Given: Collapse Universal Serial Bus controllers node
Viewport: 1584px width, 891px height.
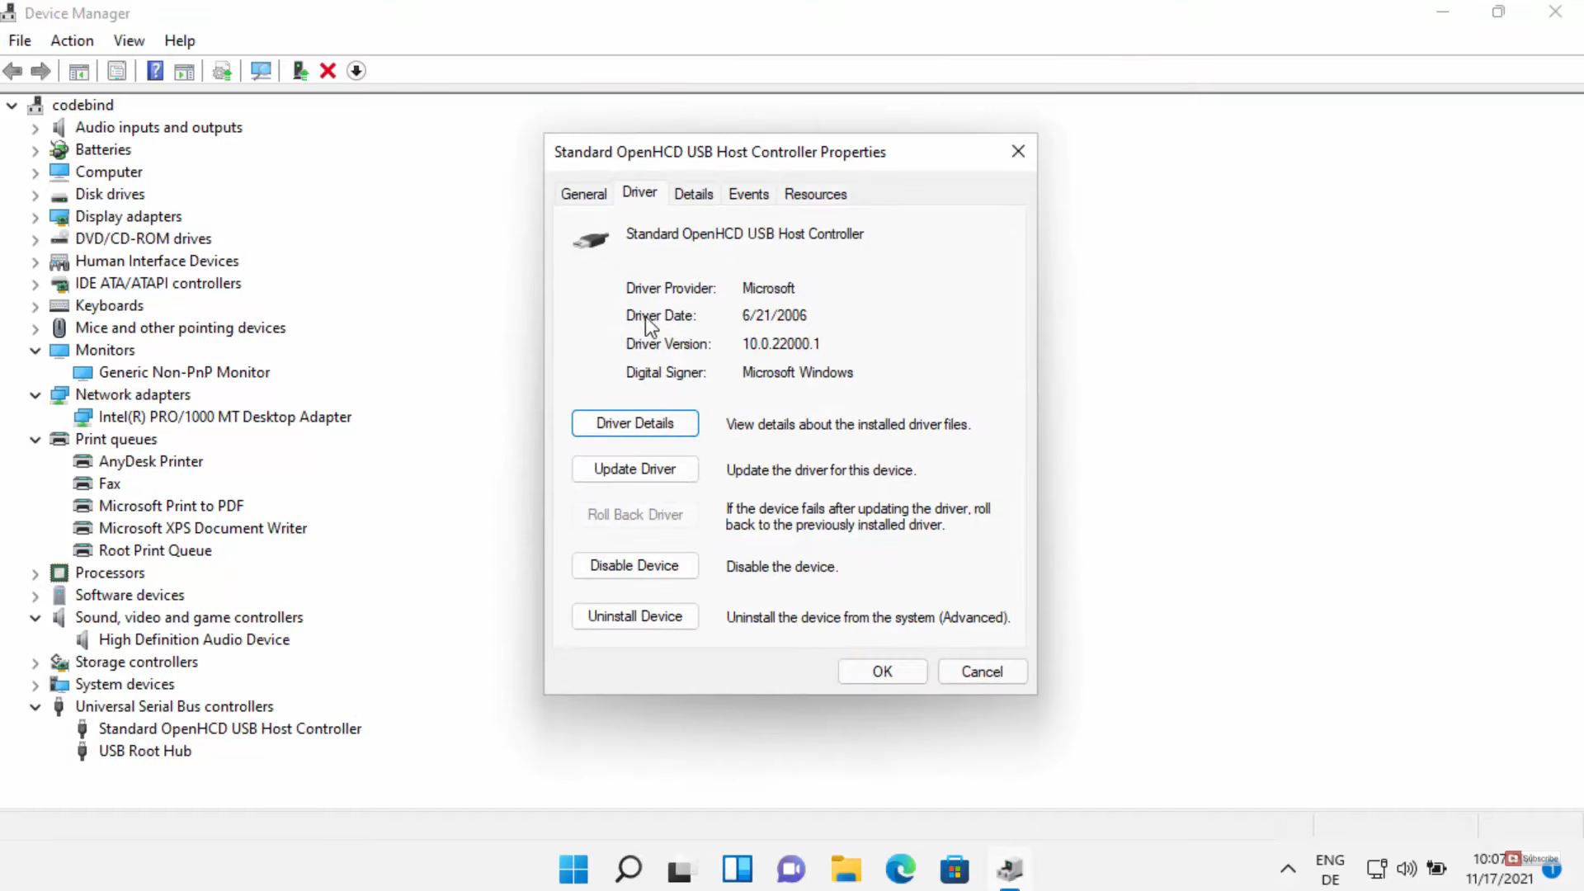Looking at the screenshot, I should (35, 706).
